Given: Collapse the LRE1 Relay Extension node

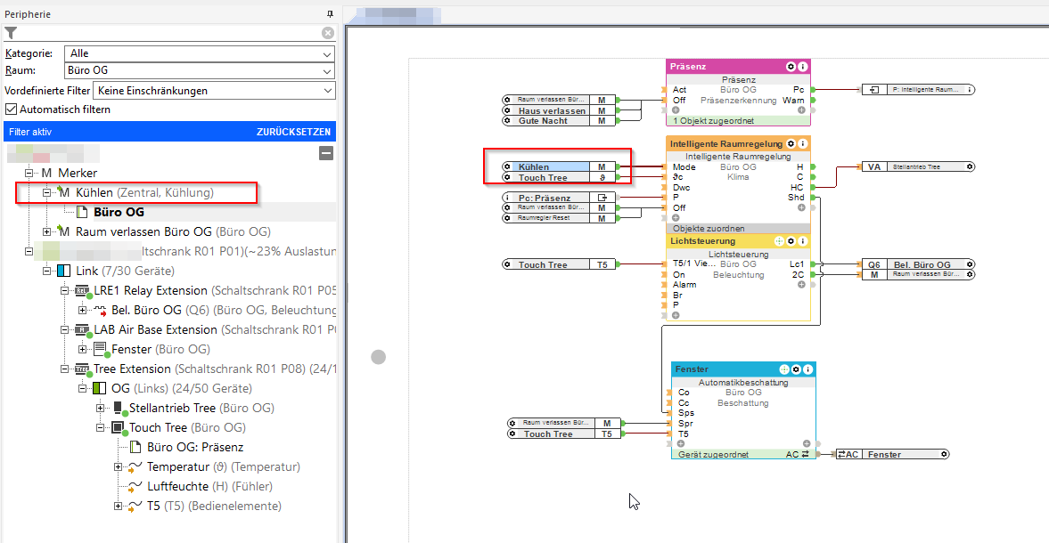Looking at the screenshot, I should (64, 290).
